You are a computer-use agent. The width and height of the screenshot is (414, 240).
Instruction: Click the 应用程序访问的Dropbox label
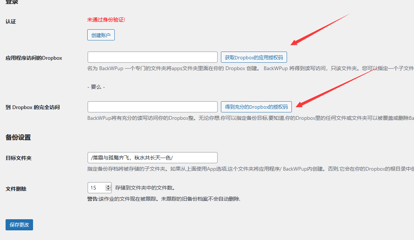[x=34, y=58]
